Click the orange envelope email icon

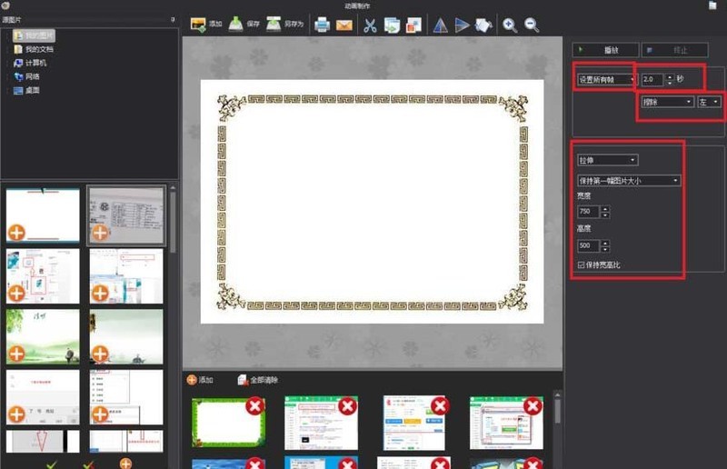click(x=344, y=25)
